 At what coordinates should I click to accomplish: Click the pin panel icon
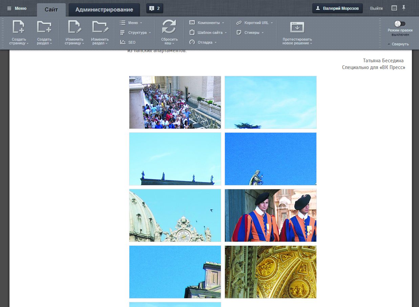pos(404,8)
